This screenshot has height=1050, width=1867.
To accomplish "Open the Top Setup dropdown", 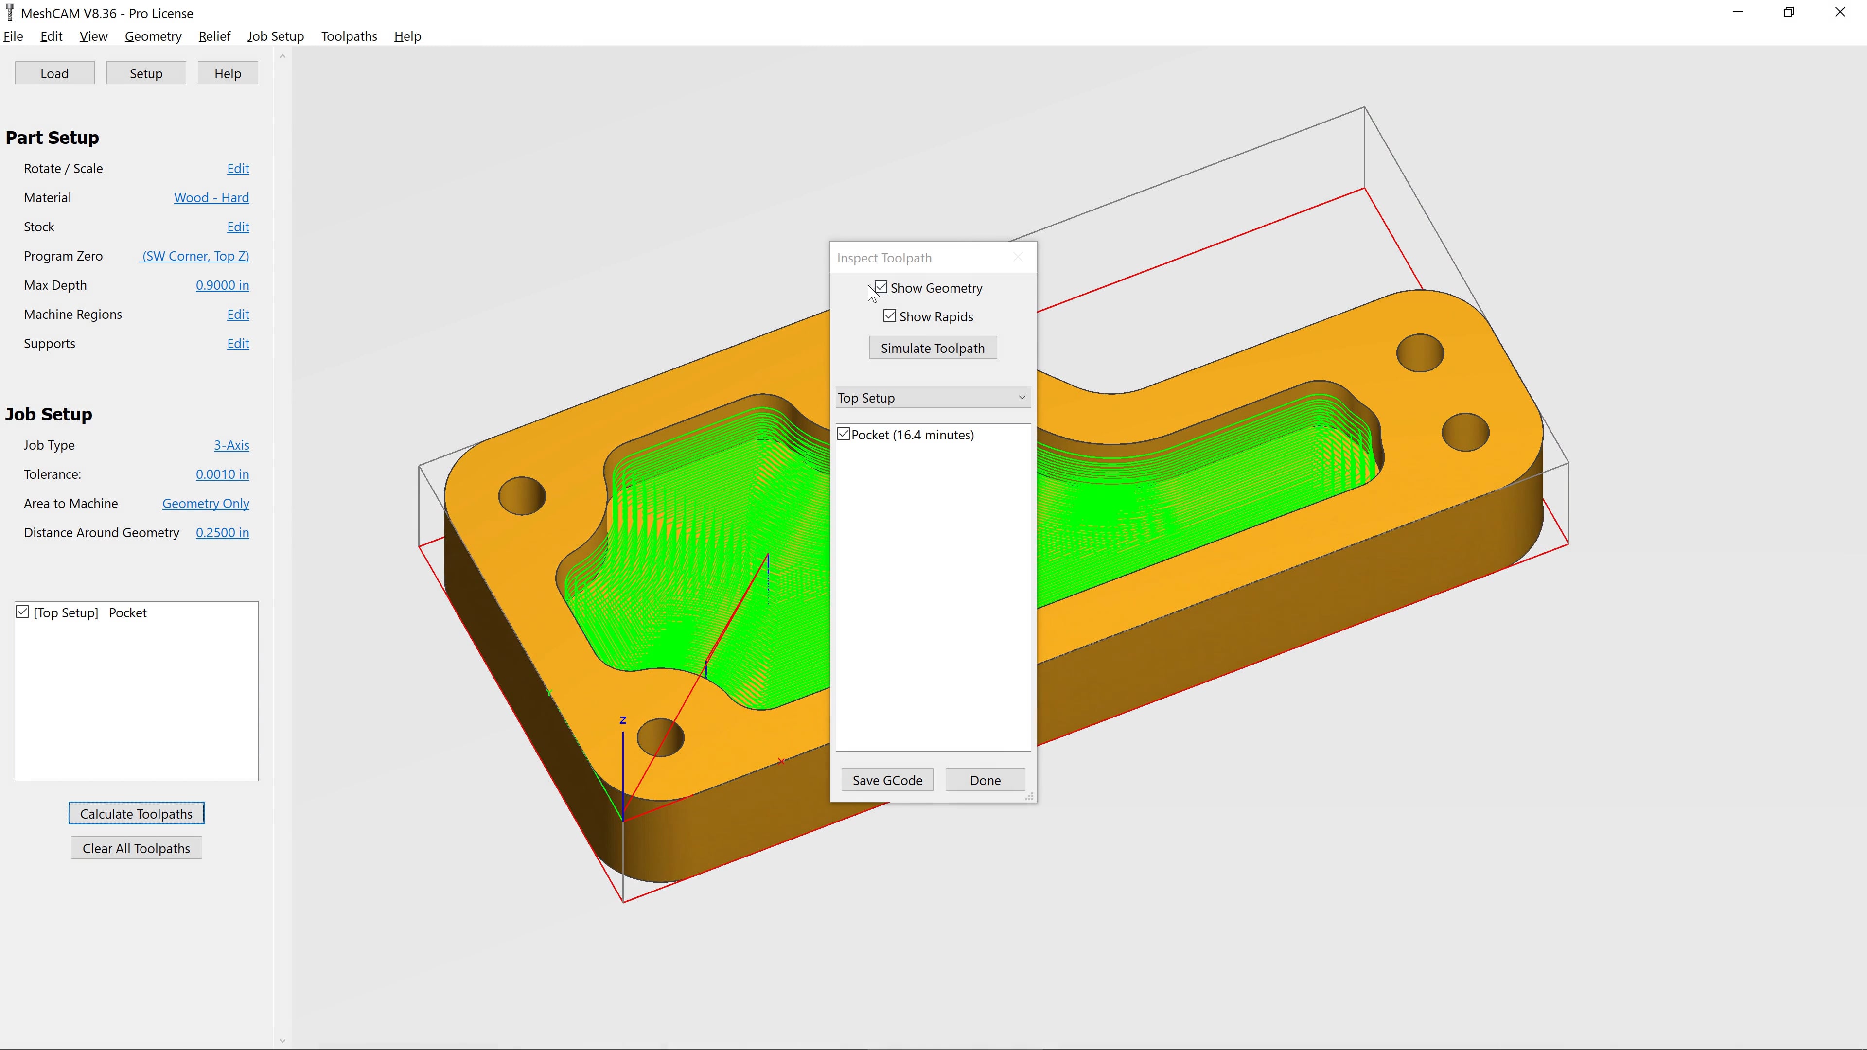I will coord(933,397).
